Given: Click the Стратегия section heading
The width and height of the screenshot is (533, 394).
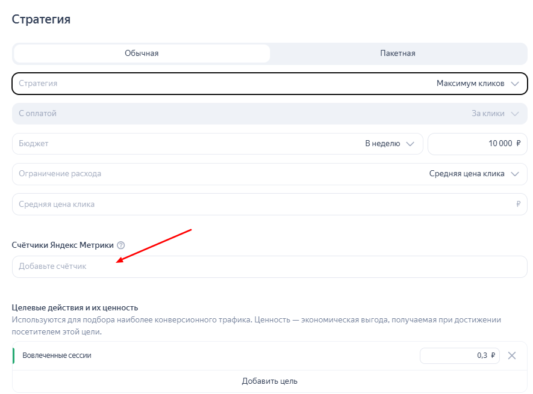Looking at the screenshot, I should point(41,19).
